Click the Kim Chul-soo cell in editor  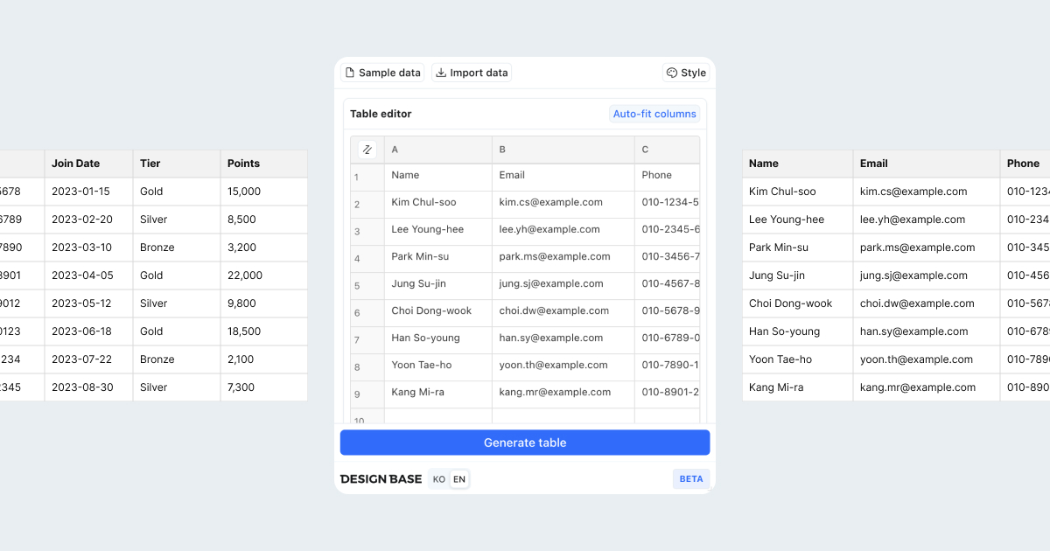click(x=437, y=203)
